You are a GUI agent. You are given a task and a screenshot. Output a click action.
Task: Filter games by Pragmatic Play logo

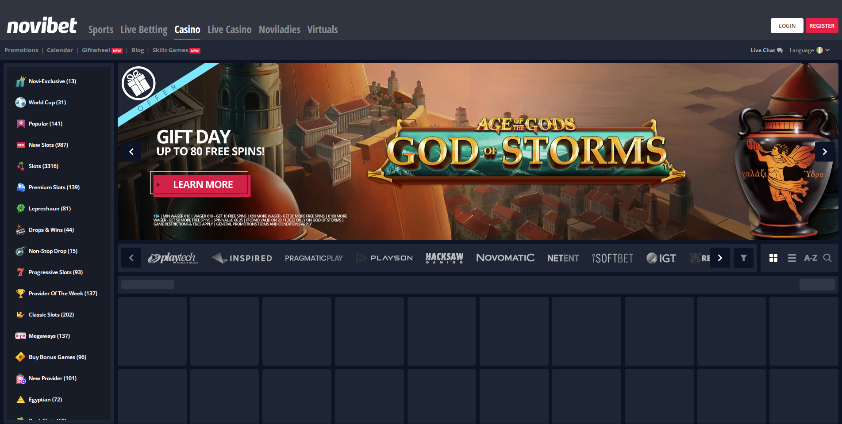314,258
